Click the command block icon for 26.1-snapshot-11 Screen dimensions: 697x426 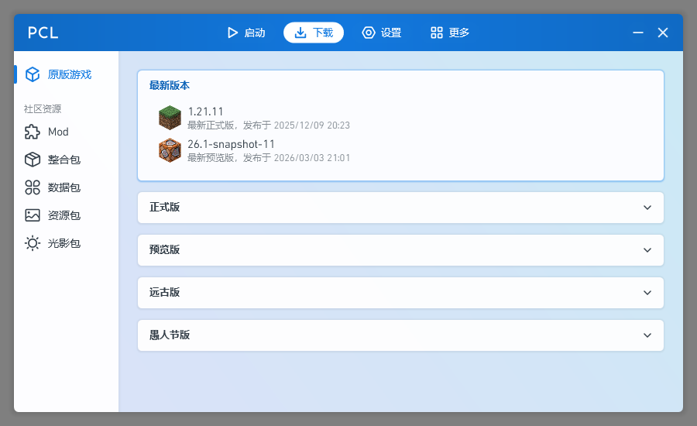pyautogui.click(x=170, y=150)
